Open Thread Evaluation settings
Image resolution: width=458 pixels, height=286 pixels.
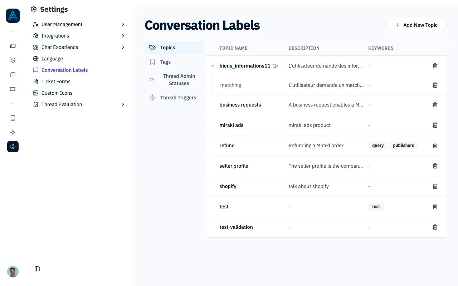(x=79, y=104)
